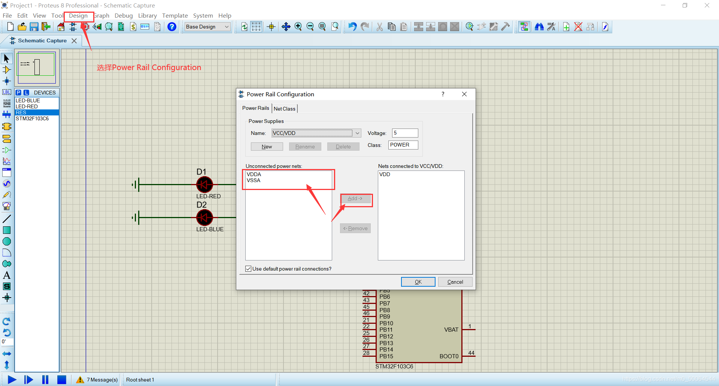Select the arrow Selection Mode tool
Image resolution: width=719 pixels, height=386 pixels.
[7, 58]
